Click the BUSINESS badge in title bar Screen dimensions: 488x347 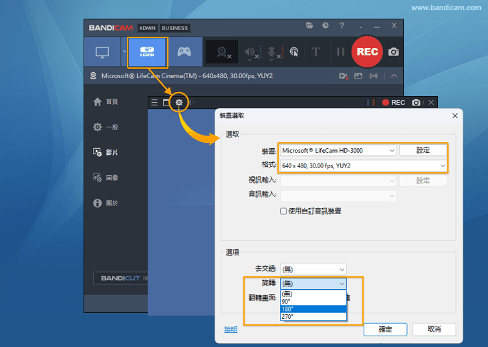pyautogui.click(x=175, y=28)
